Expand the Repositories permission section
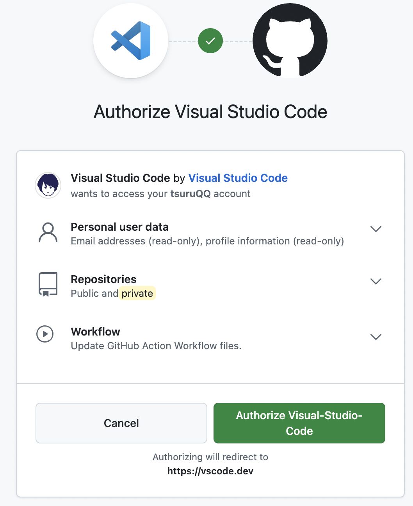 click(x=376, y=281)
